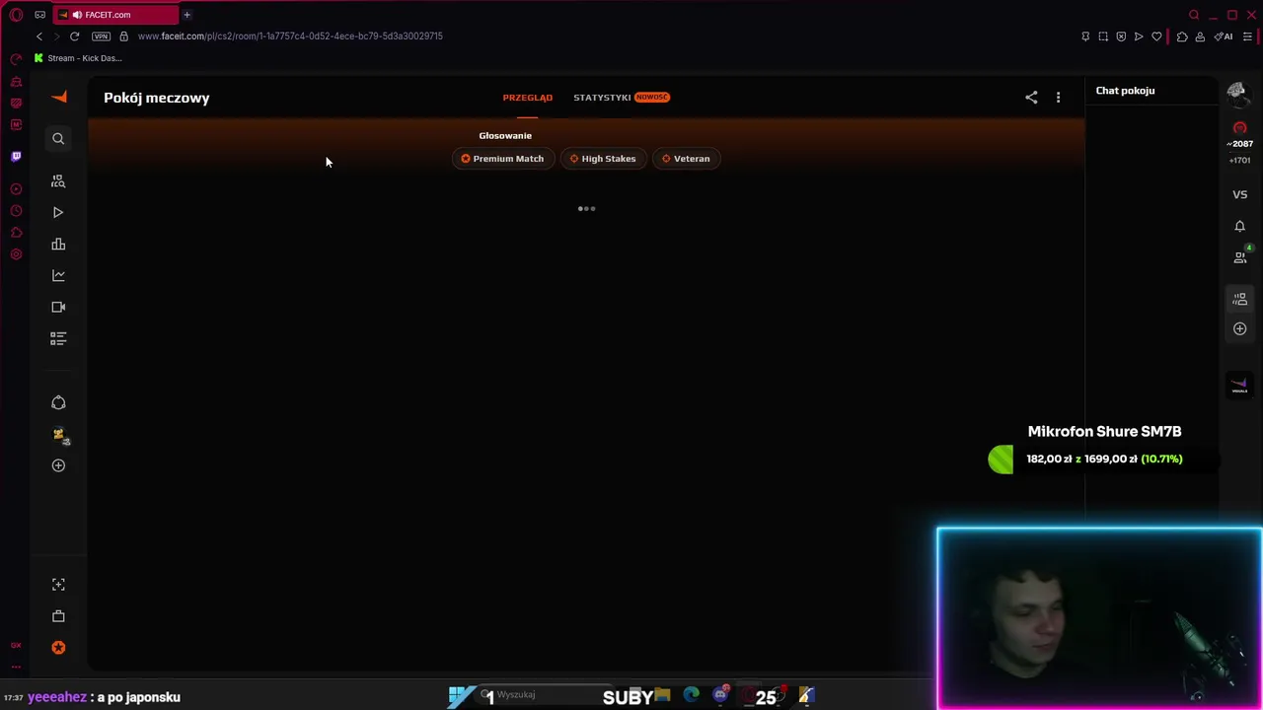1263x710 pixels.
Task: Share the match room
Action: [x=1031, y=98]
